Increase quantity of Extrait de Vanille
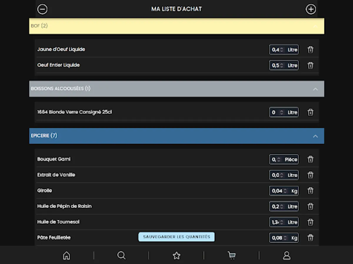 [281, 174]
